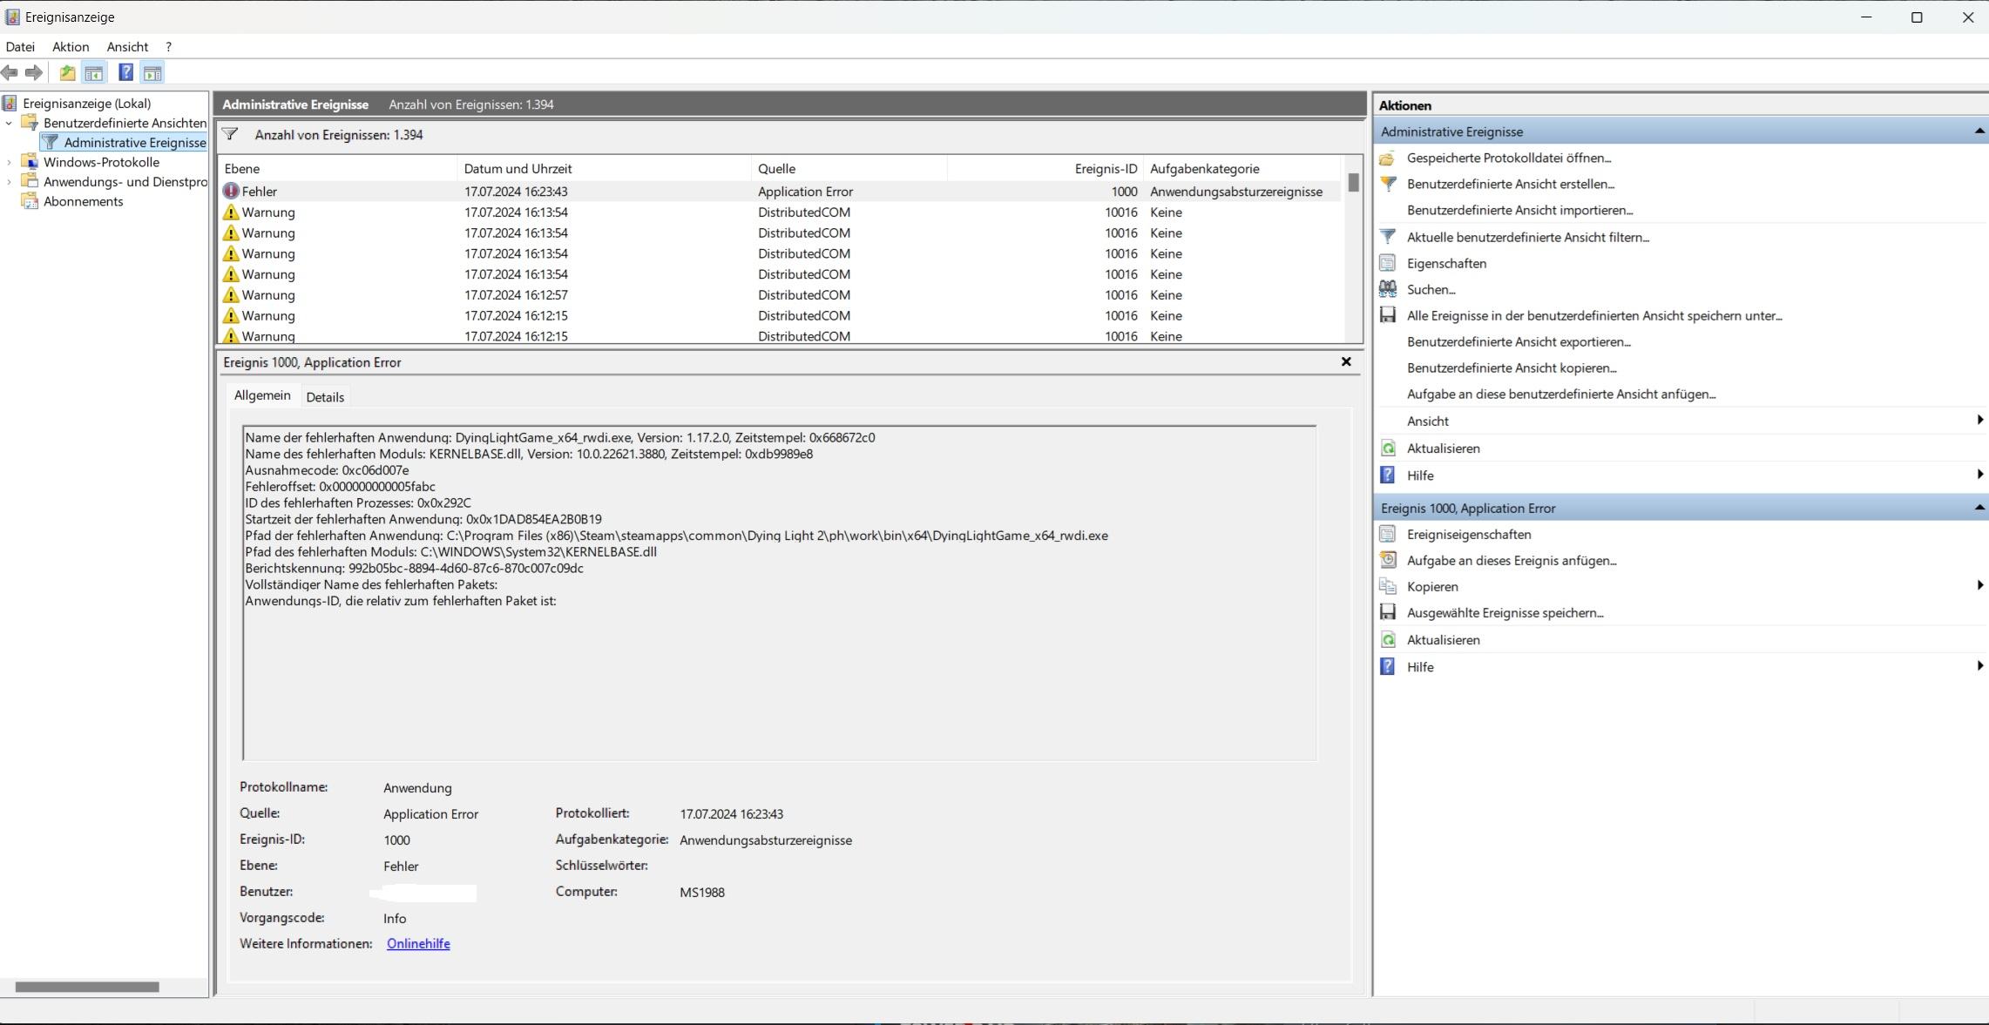The width and height of the screenshot is (1989, 1025).
Task: Click the show/hide console tree toolbar icon
Action: [x=93, y=73]
